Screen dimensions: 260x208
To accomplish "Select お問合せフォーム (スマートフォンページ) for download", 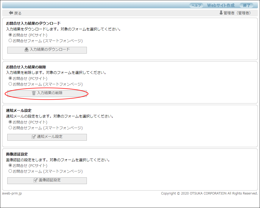I will point(10,41).
